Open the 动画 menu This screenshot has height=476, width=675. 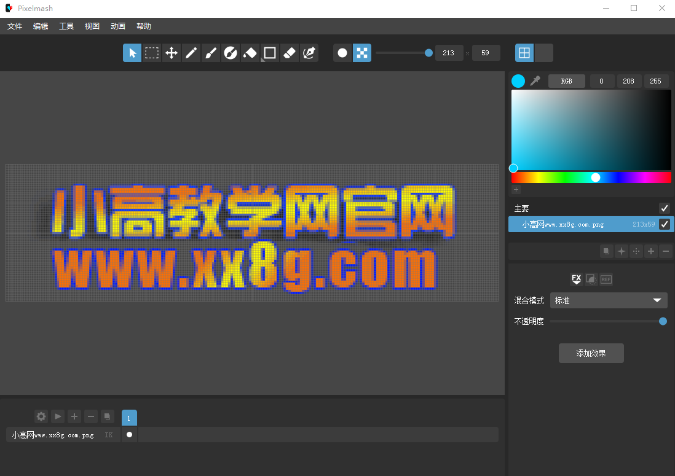coord(117,26)
